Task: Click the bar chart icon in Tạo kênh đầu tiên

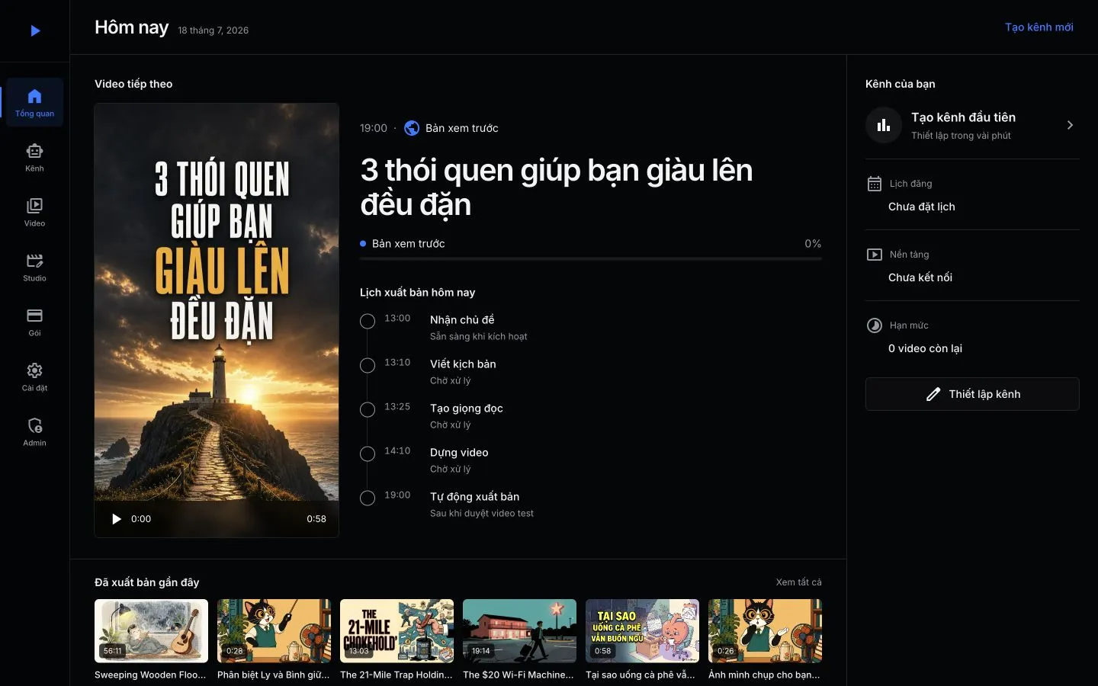Action: [884, 125]
